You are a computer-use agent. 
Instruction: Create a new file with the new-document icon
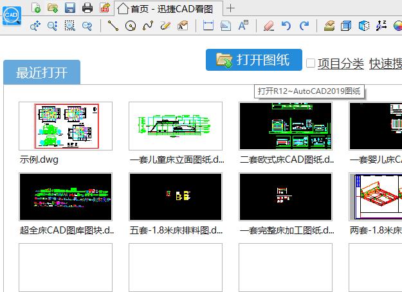(x=36, y=8)
